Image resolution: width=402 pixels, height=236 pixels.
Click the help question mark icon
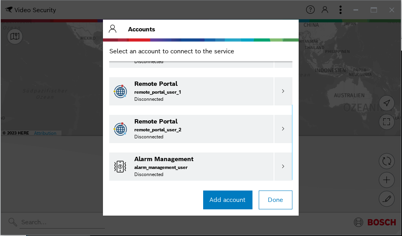point(310,10)
